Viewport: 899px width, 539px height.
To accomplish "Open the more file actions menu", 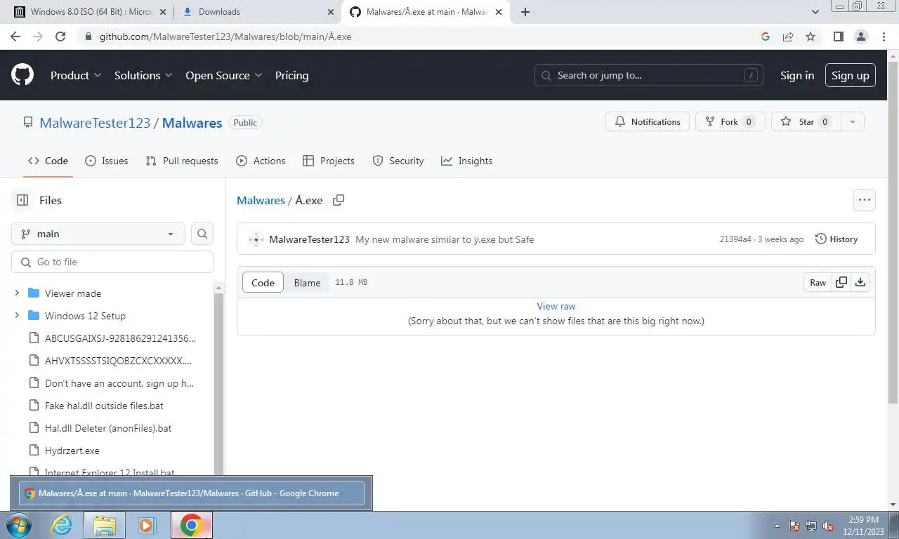I will point(865,200).
